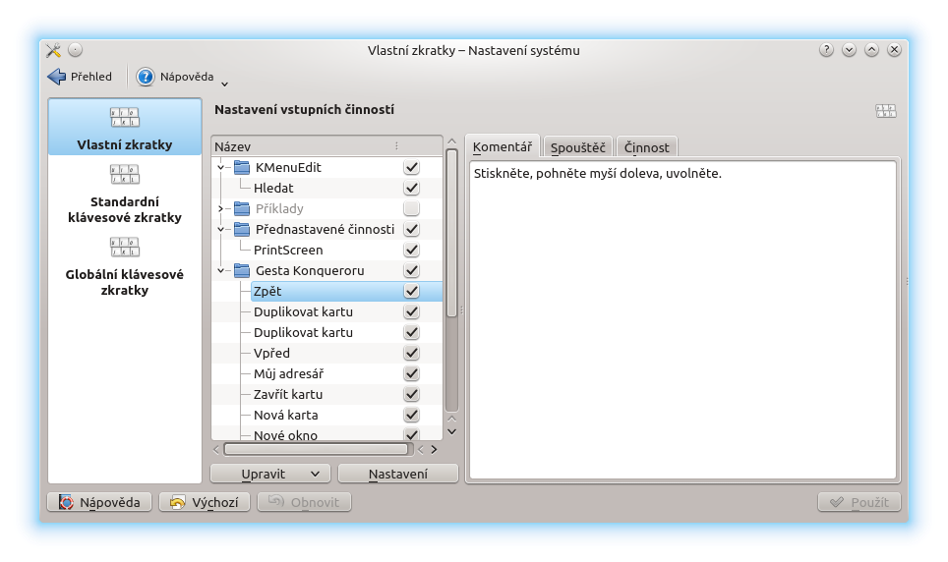Image resolution: width=948 pixels, height=562 pixels.
Task: Click the tree scroll down arrow
Action: coord(451,431)
